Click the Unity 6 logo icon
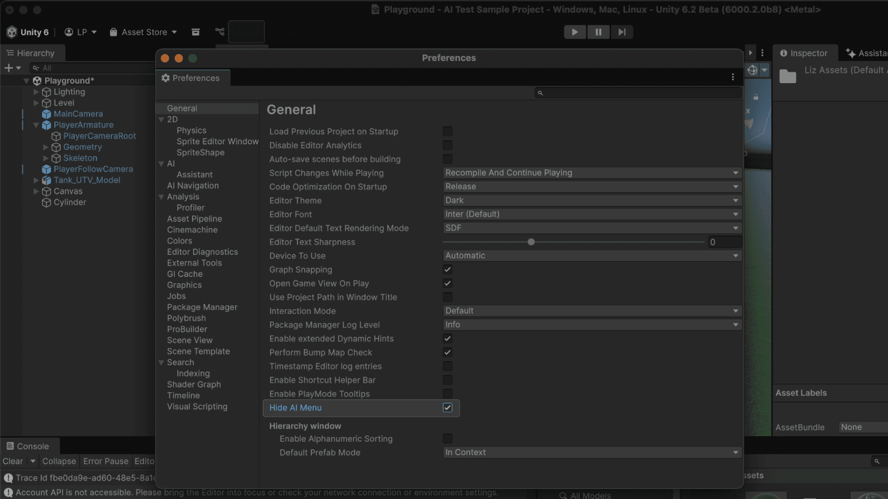Screen dimensions: 888x499 click(12, 32)
